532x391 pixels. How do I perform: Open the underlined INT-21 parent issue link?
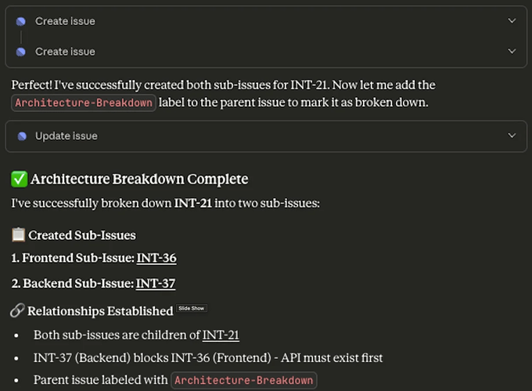[x=221, y=335]
